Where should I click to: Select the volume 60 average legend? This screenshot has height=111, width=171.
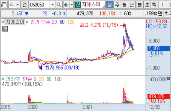(x=49, y=79)
